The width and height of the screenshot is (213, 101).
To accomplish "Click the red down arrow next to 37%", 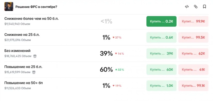I will (114, 37).
